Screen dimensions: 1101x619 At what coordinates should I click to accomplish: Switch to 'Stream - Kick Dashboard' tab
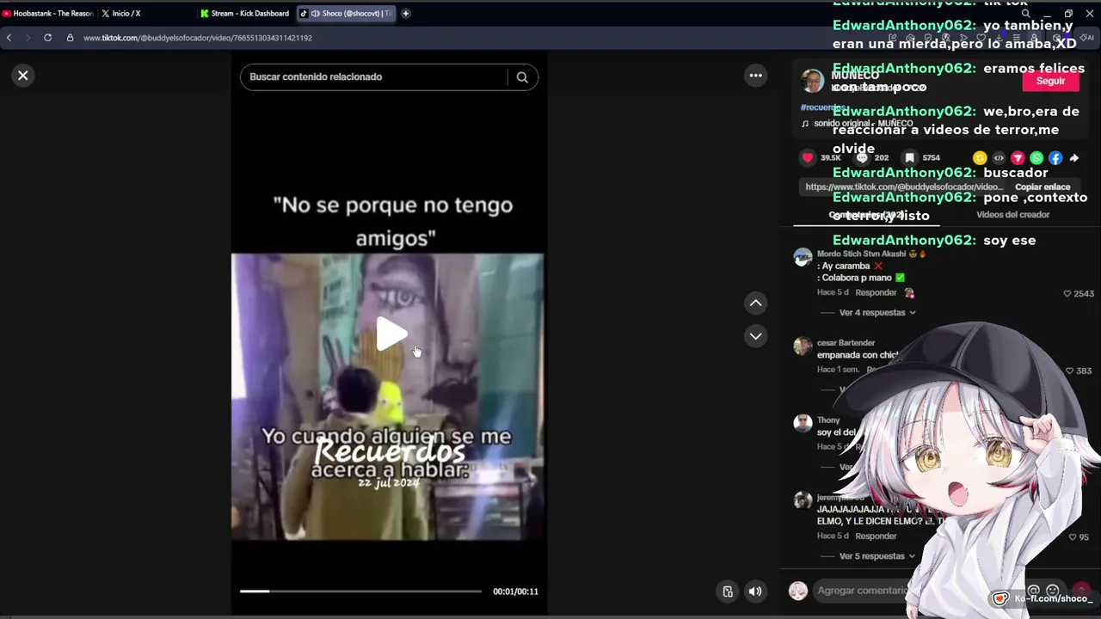(246, 14)
